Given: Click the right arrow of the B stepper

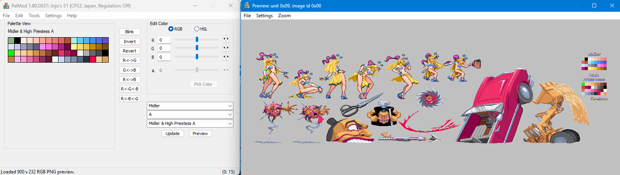Looking at the screenshot, I should [228, 57].
